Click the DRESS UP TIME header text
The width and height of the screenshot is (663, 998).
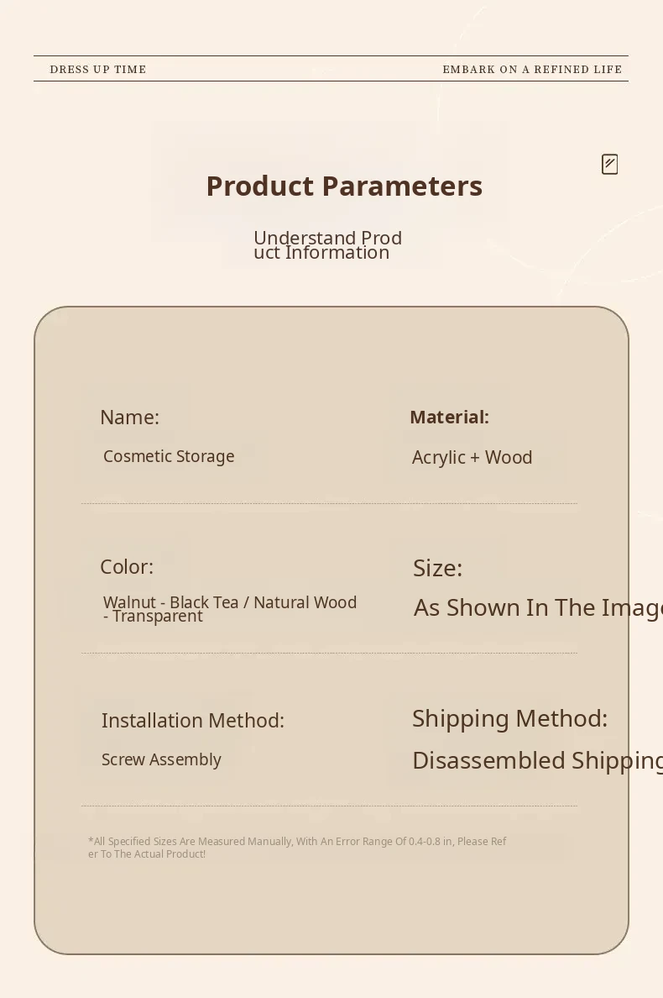(x=98, y=70)
